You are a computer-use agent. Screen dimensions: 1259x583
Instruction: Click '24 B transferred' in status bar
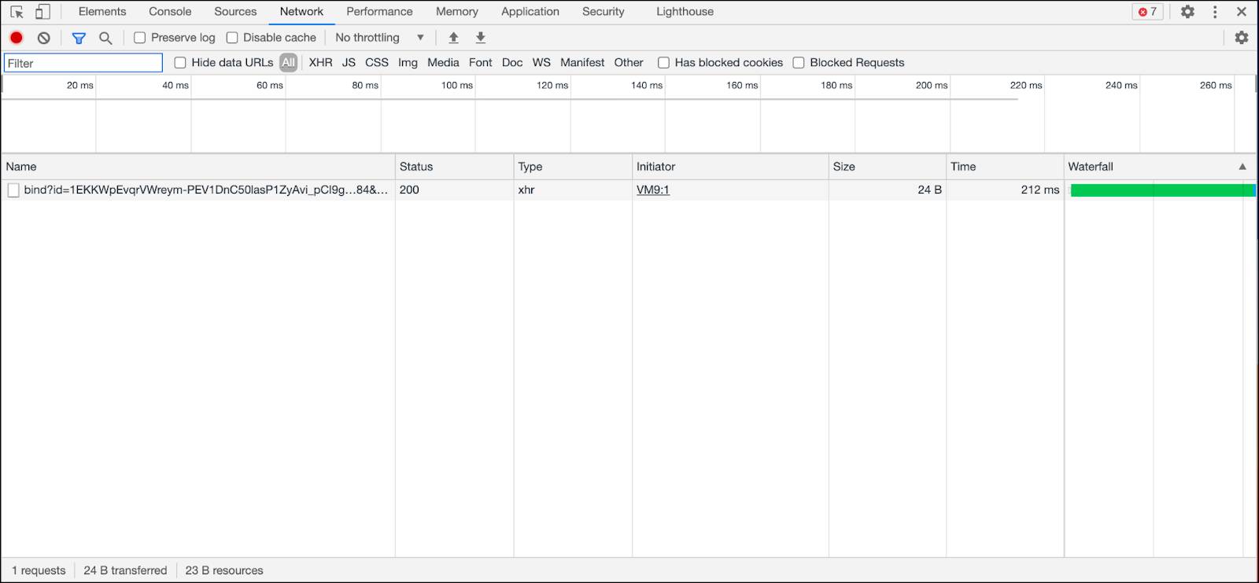(x=125, y=570)
